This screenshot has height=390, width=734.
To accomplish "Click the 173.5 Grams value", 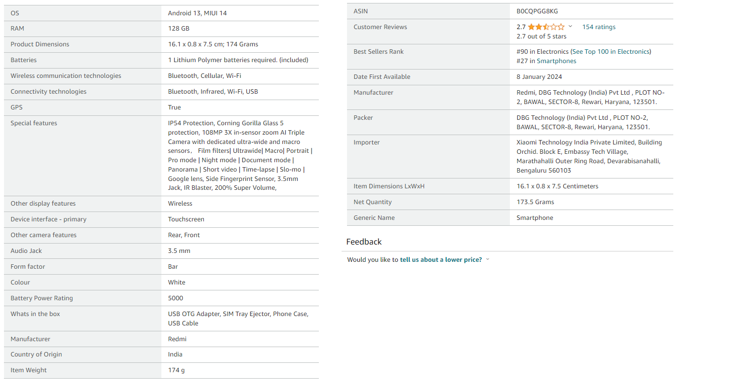I will (535, 202).
